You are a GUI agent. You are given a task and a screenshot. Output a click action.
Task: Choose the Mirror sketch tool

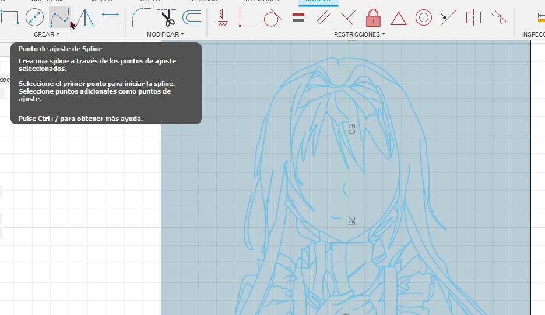coord(85,17)
